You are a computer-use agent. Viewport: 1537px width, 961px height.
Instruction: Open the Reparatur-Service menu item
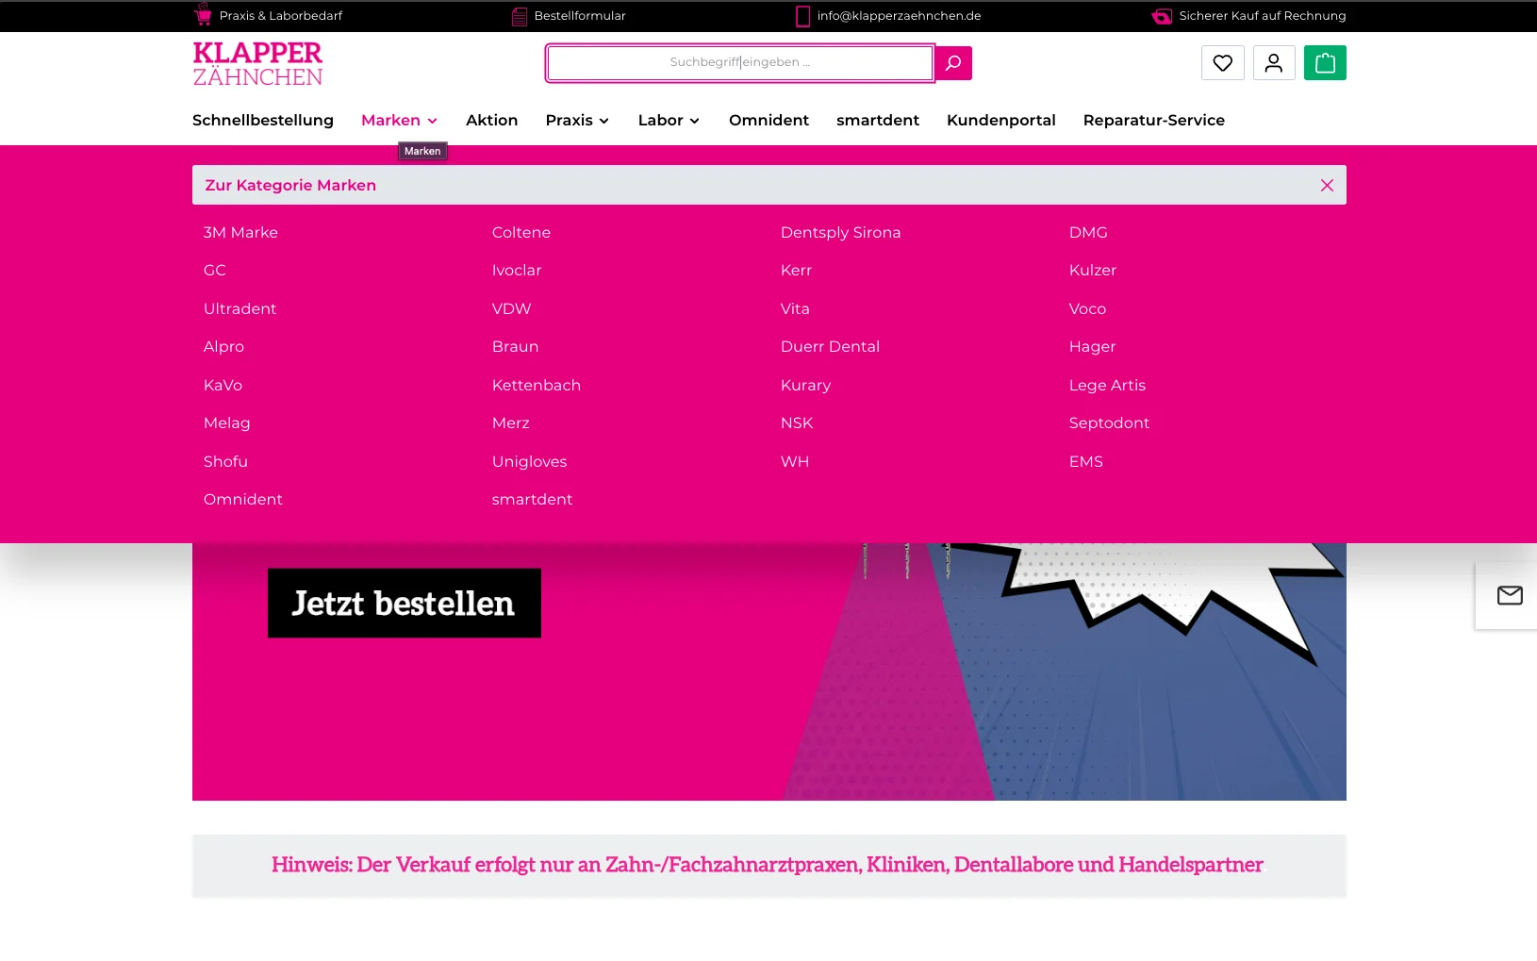(1154, 120)
